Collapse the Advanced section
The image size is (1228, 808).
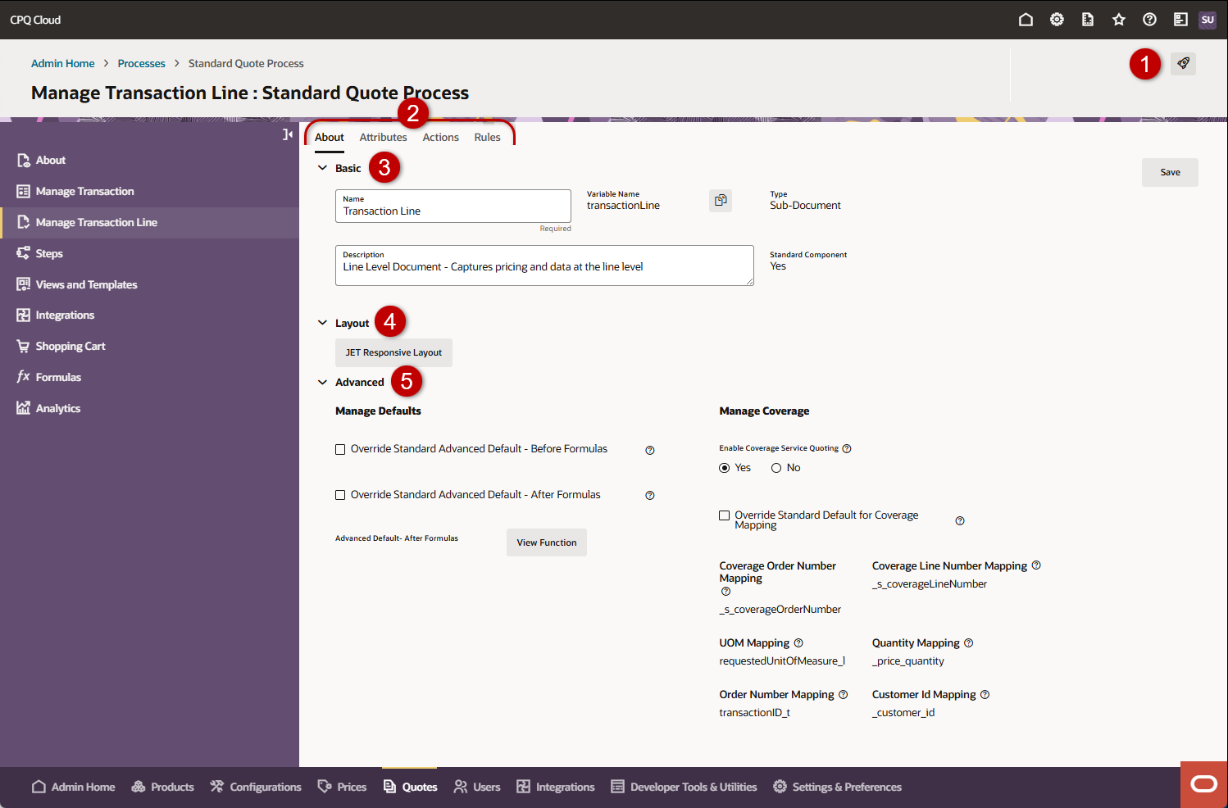pos(322,382)
